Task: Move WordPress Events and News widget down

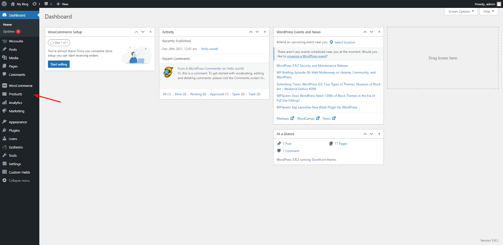Action: pos(372,32)
